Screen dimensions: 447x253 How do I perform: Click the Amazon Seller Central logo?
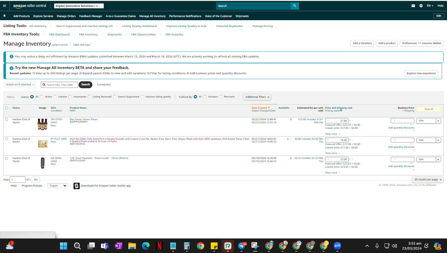30,6
